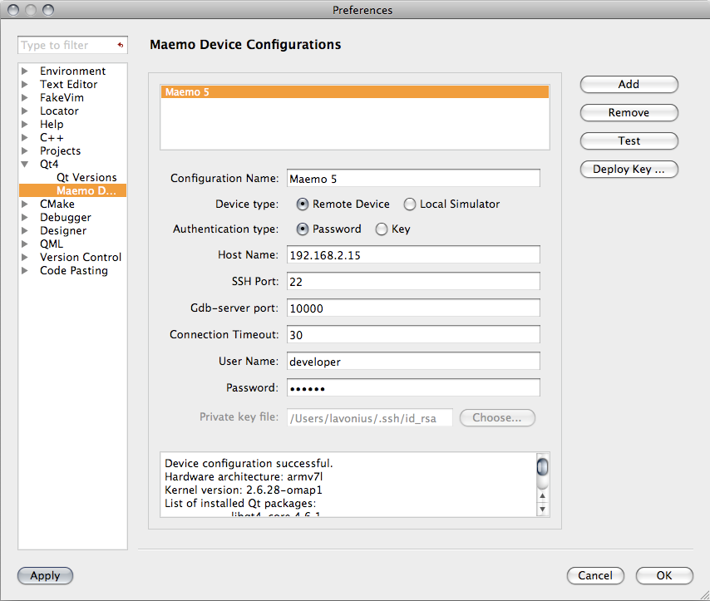Select the Remote Device radio button
Screen dimensions: 710x601
(303, 204)
